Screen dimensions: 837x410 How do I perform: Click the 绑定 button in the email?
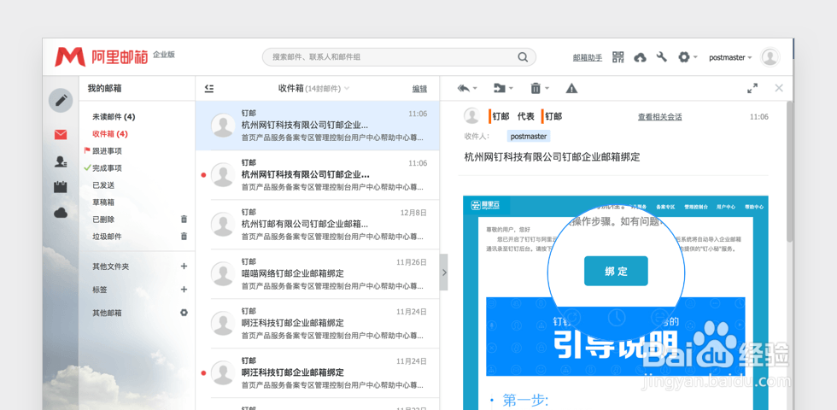pyautogui.click(x=616, y=272)
